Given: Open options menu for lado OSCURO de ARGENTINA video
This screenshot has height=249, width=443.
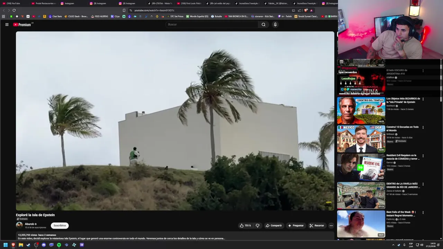Looking at the screenshot, I should 423,71.
